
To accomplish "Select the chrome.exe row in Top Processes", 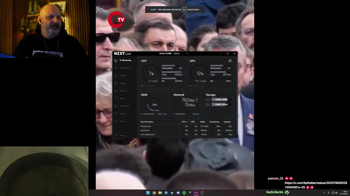I will 186,126.
